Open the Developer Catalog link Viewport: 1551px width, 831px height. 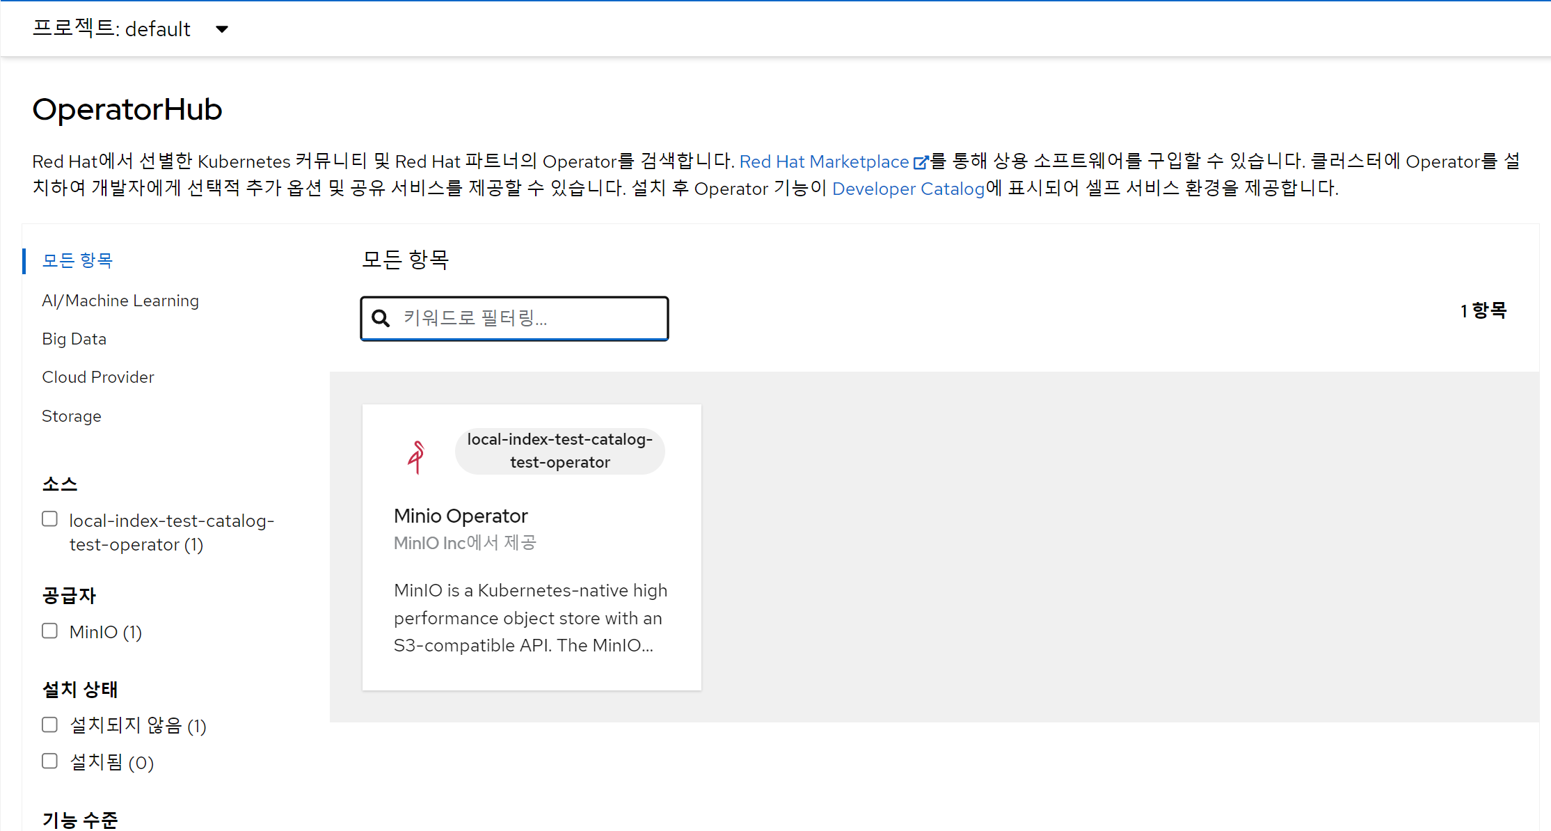908,189
